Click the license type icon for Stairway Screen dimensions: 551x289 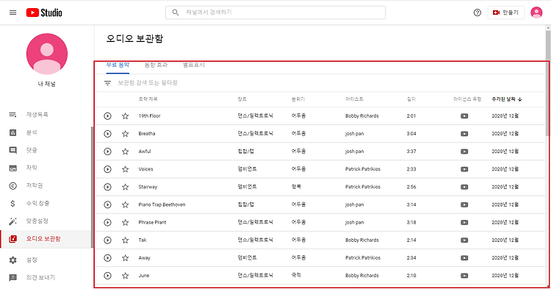[x=464, y=187]
